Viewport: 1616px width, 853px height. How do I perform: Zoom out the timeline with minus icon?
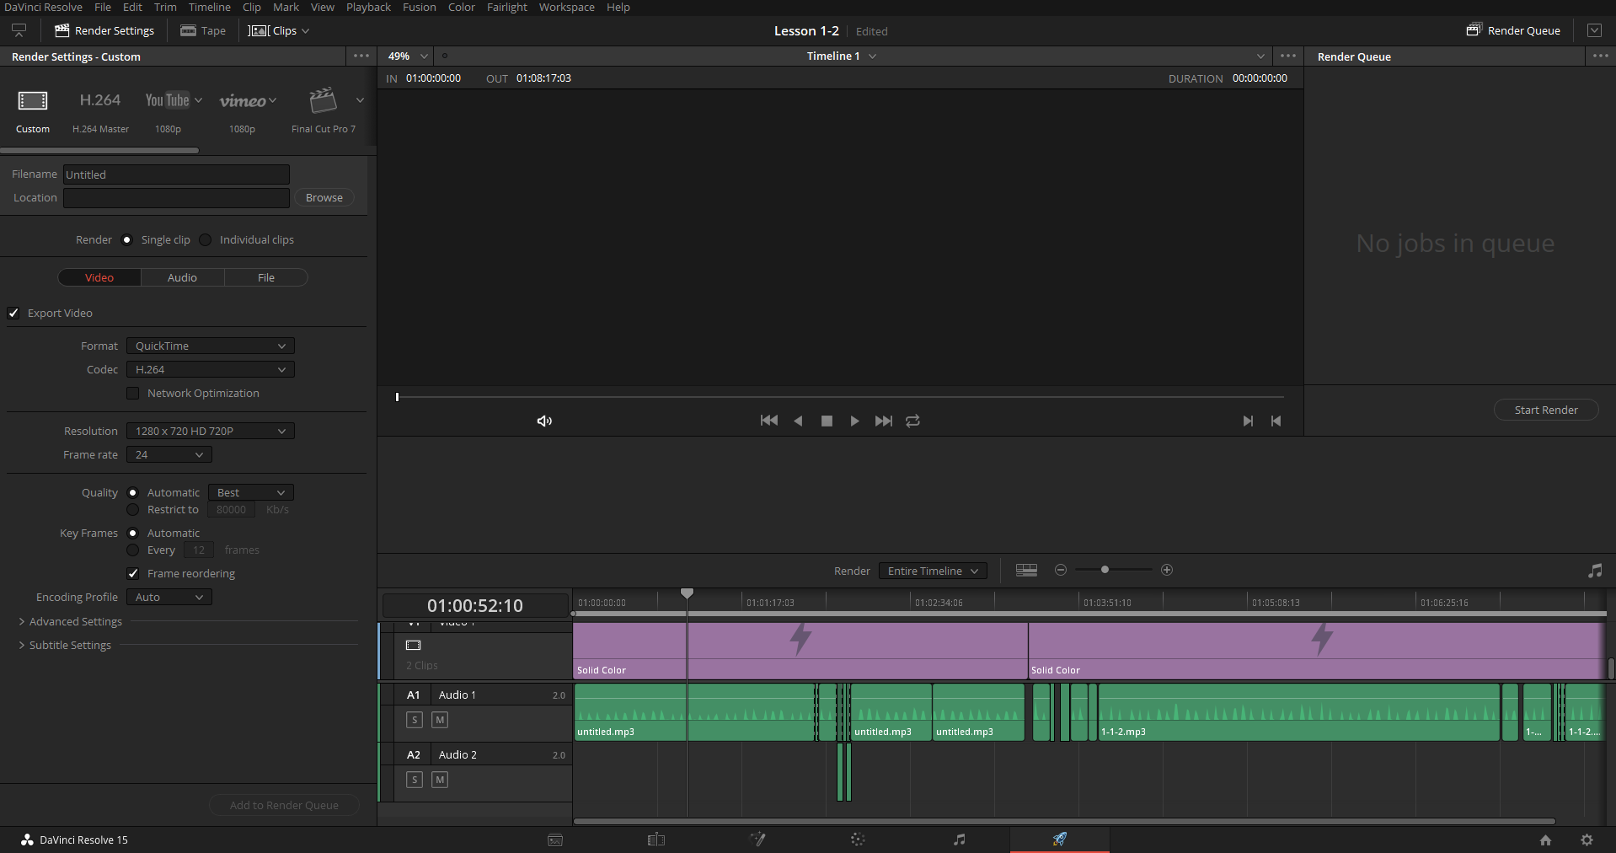click(x=1061, y=571)
